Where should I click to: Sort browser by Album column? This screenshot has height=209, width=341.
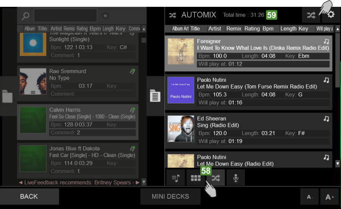pyautogui.click(x=29, y=29)
